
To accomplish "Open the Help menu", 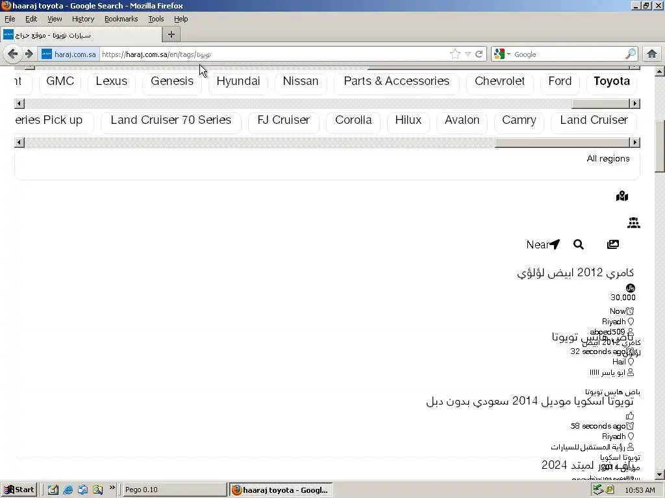I will (x=181, y=19).
